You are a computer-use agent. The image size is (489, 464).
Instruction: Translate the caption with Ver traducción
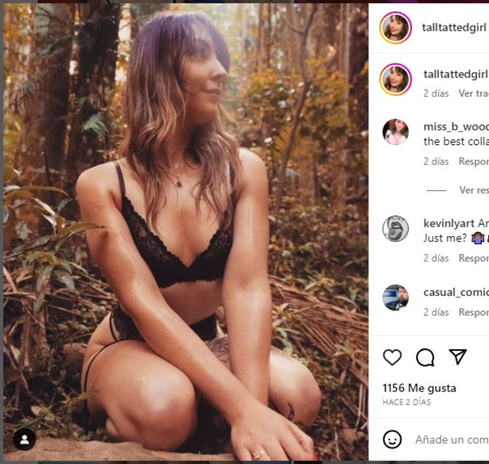click(x=473, y=93)
